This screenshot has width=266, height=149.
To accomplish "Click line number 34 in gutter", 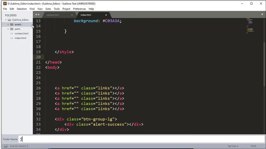I will click(x=38, y=130).
